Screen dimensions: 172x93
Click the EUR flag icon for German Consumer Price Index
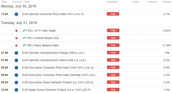pyautogui.click(x=16, y=14)
